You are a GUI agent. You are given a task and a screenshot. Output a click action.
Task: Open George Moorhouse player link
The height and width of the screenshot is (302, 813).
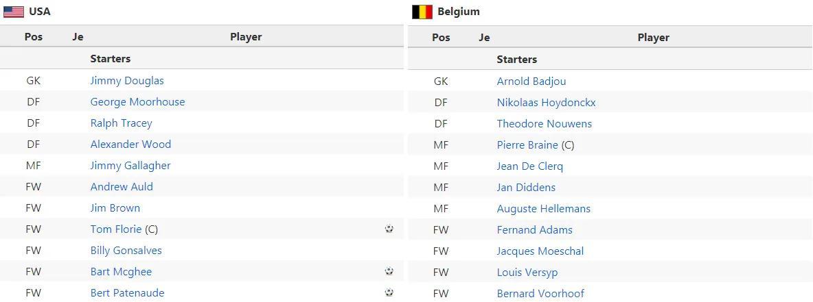tap(137, 102)
